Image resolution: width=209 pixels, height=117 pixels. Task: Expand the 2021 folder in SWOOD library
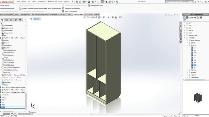[185, 28]
